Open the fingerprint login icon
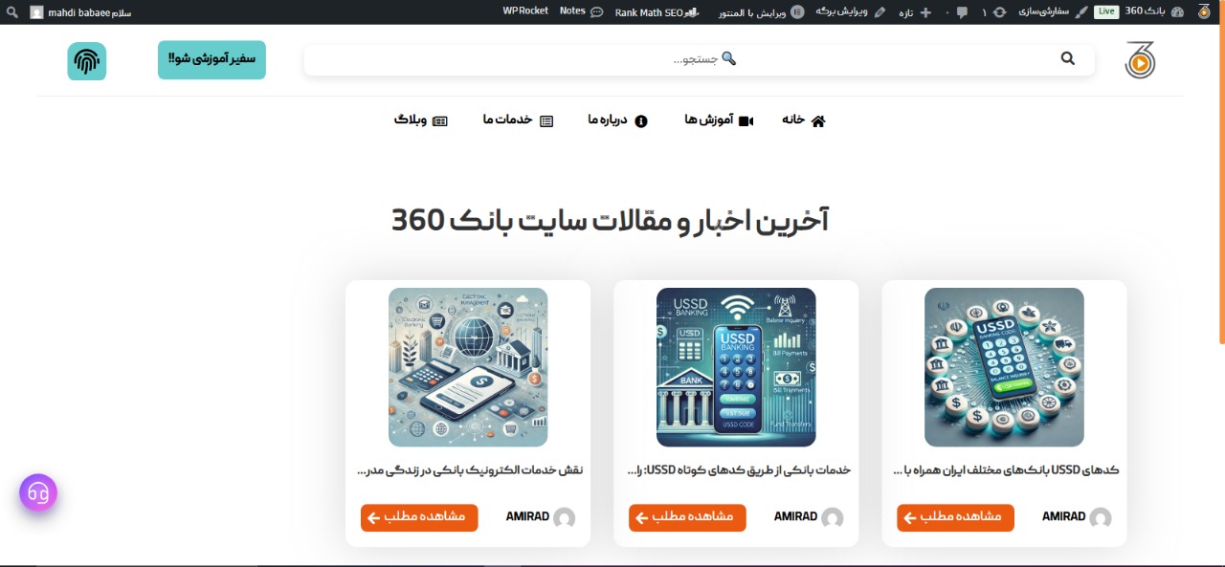This screenshot has height=567, width=1225. (x=87, y=61)
